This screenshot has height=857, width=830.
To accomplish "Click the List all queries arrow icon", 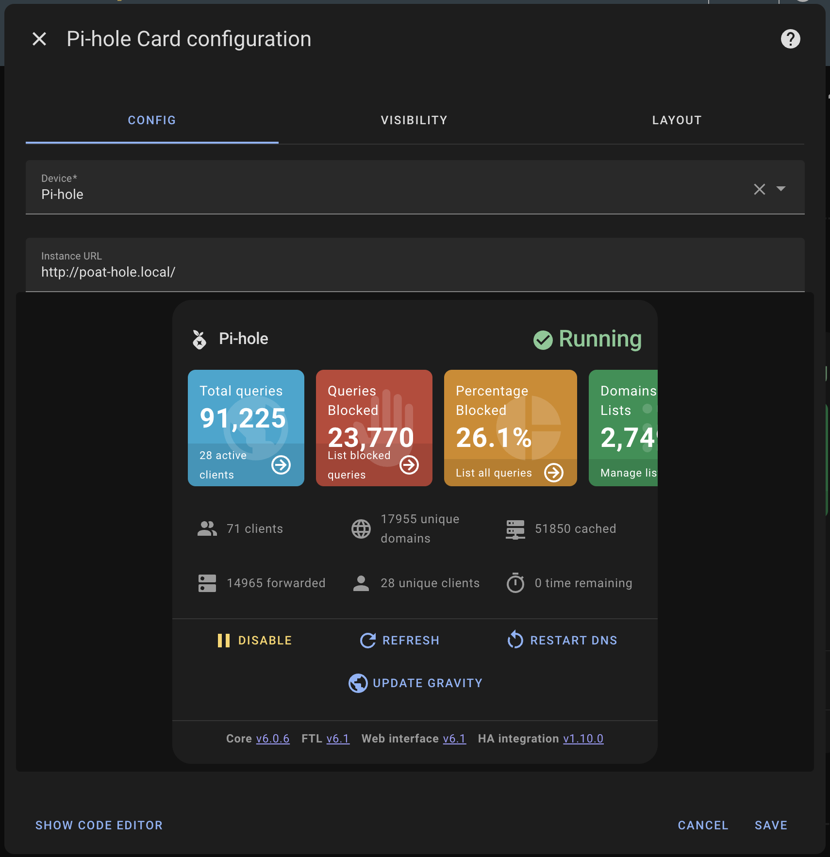I will [554, 472].
